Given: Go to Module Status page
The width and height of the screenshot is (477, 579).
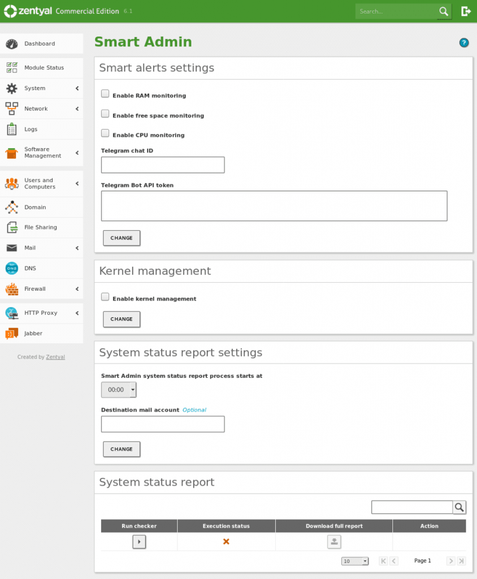Looking at the screenshot, I should [44, 68].
